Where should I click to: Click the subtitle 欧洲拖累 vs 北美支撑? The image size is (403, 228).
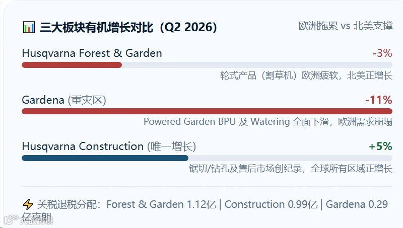(x=346, y=26)
